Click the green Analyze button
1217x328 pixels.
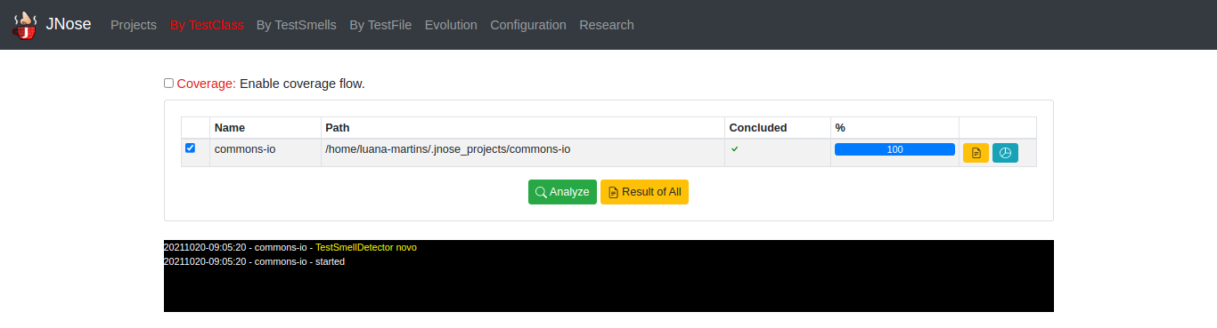coord(562,192)
